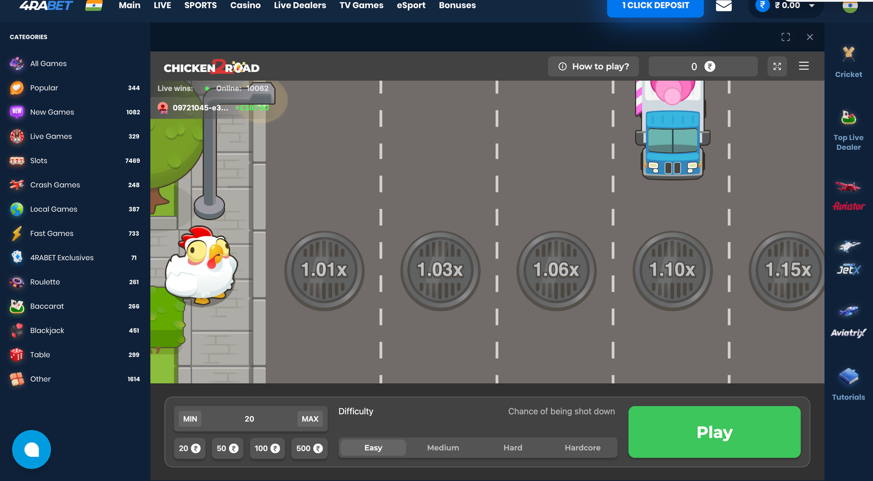Expand game to fullscreen using arrows icon
This screenshot has height=481, width=873.
[x=777, y=67]
